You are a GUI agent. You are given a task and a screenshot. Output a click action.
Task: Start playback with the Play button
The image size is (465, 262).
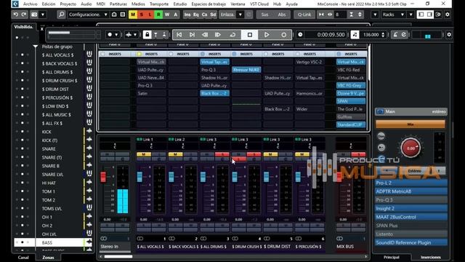(x=267, y=35)
